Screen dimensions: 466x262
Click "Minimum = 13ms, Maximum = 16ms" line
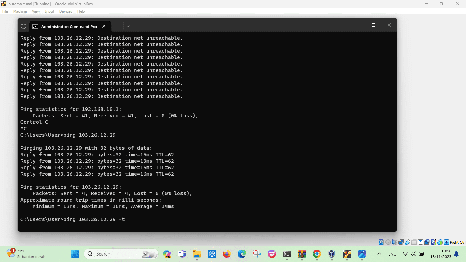click(x=103, y=206)
